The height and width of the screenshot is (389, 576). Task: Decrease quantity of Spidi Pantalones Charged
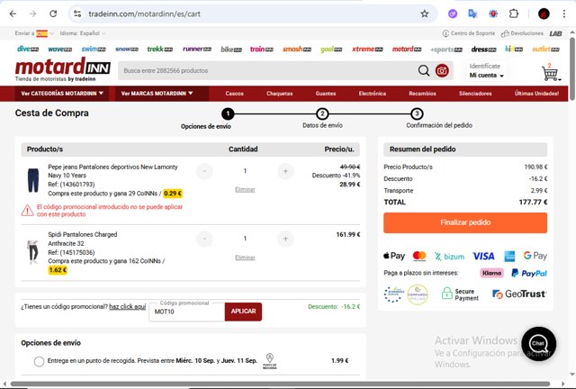pos(204,239)
